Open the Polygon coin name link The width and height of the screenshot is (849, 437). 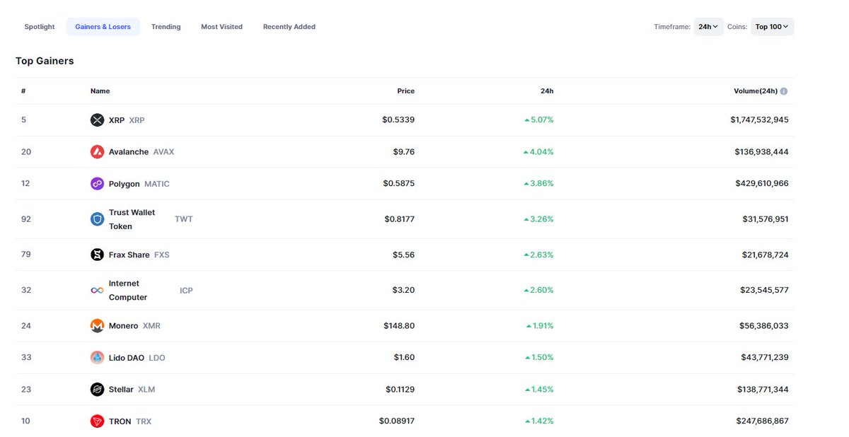[125, 184]
